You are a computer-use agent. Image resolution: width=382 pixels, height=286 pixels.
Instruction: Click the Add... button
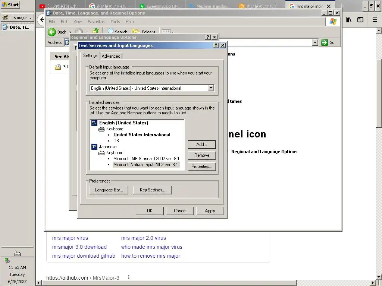point(202,144)
